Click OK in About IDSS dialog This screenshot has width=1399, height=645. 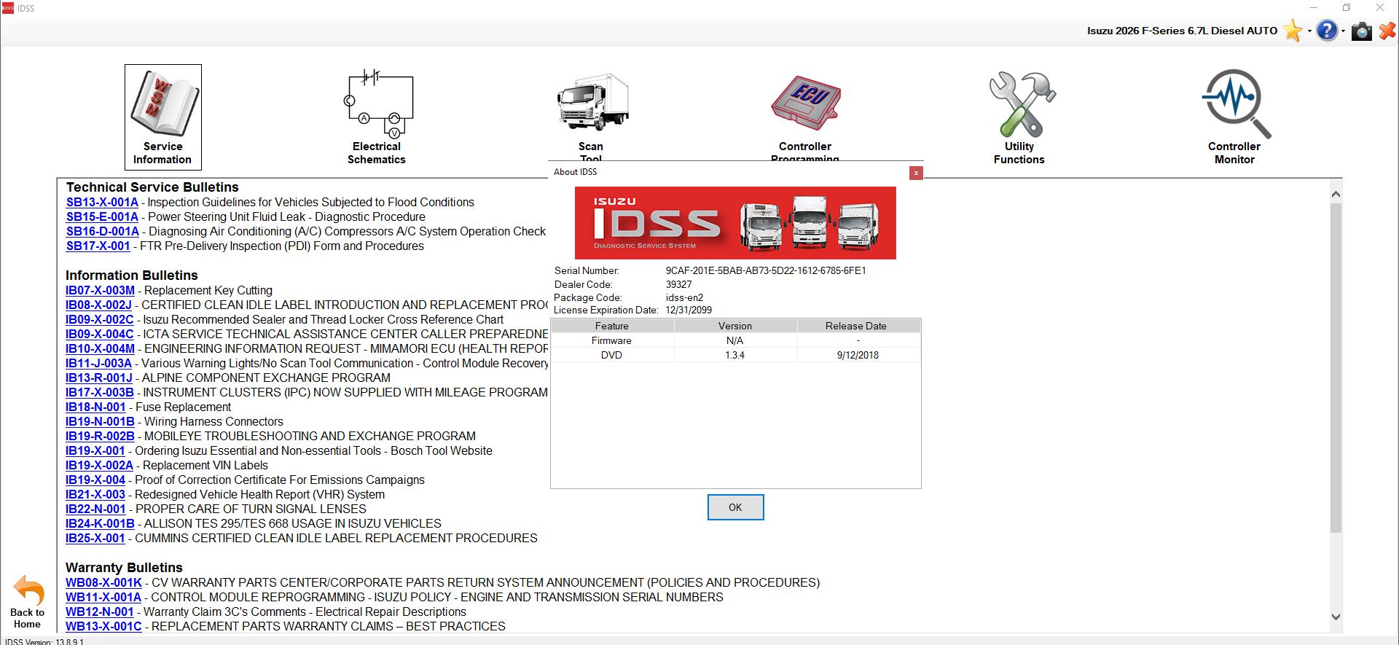(735, 507)
